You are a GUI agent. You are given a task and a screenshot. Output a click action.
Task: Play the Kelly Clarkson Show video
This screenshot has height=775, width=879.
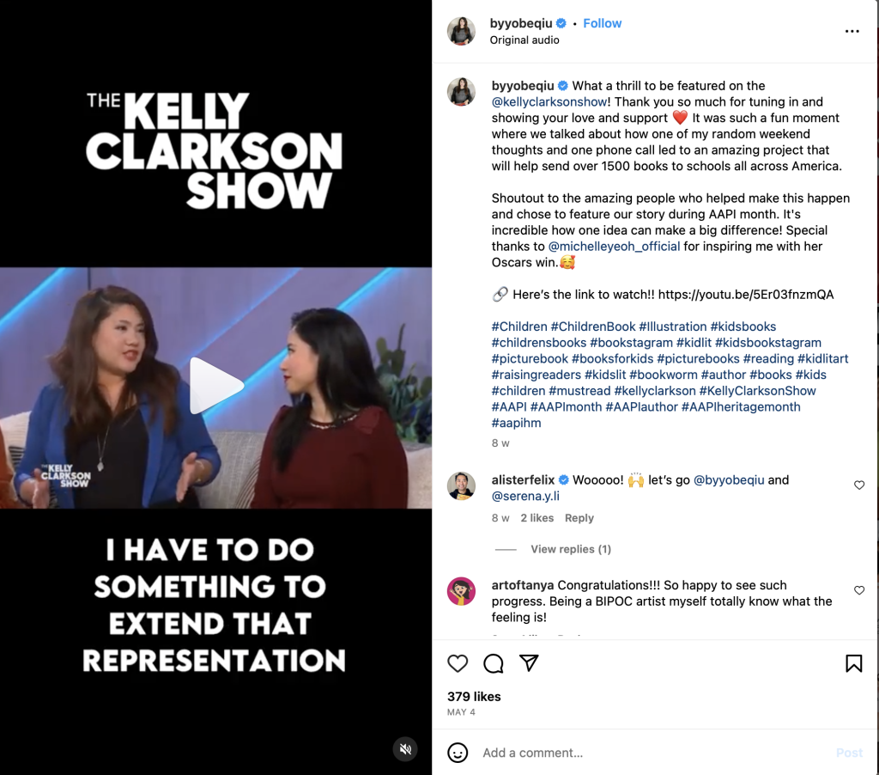point(215,386)
